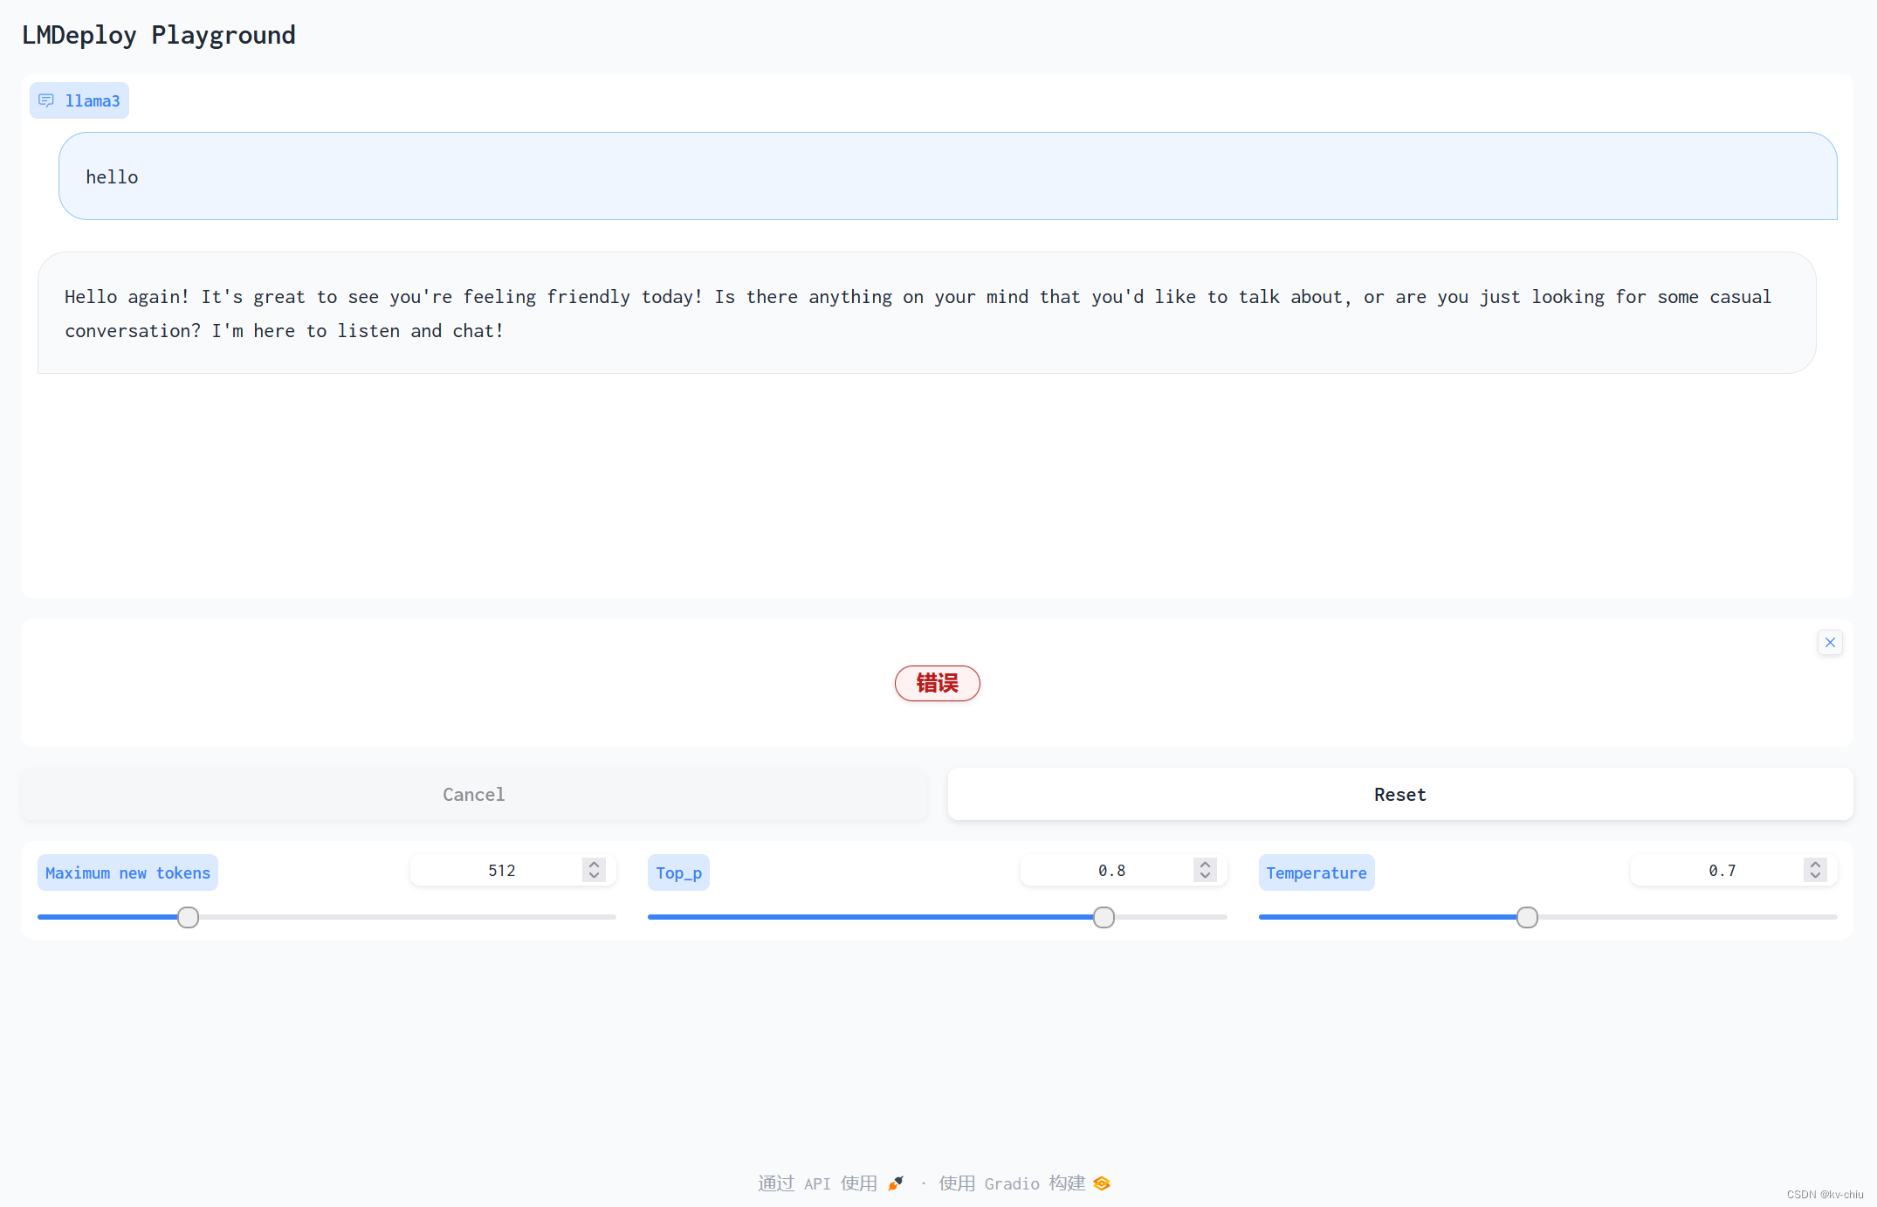Viewport: 1877px width, 1207px height.
Task: Dismiss the 错误 error notification
Action: click(x=1831, y=642)
